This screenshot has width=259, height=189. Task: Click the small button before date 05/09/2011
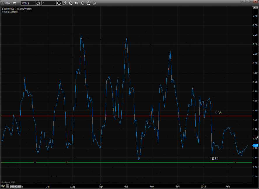click(x=8, y=186)
